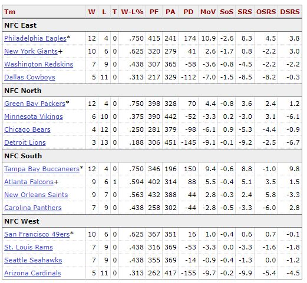The height and width of the screenshot is (283, 307).
Task: Click Eagles' PF value 415
Action: tap(154, 38)
